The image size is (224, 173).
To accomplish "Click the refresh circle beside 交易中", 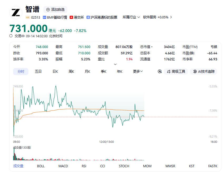I will (x=11, y=36).
